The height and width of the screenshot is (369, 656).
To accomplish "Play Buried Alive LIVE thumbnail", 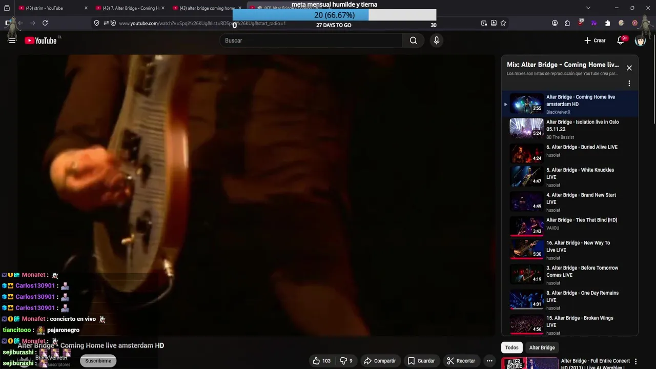I will tap(526, 153).
